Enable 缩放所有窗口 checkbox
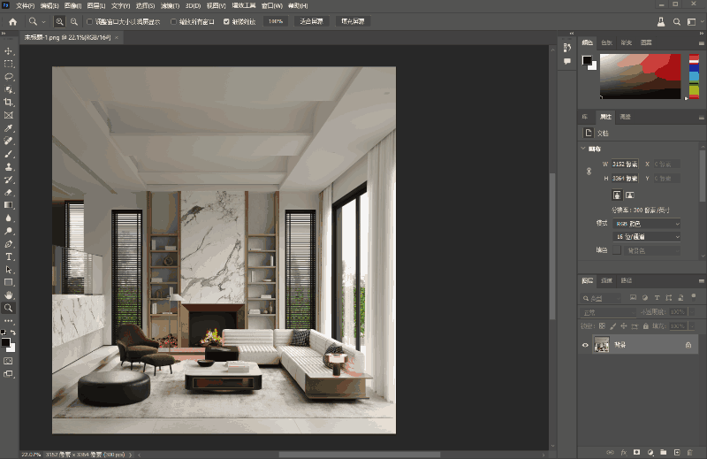The height and width of the screenshot is (459, 707). click(172, 20)
